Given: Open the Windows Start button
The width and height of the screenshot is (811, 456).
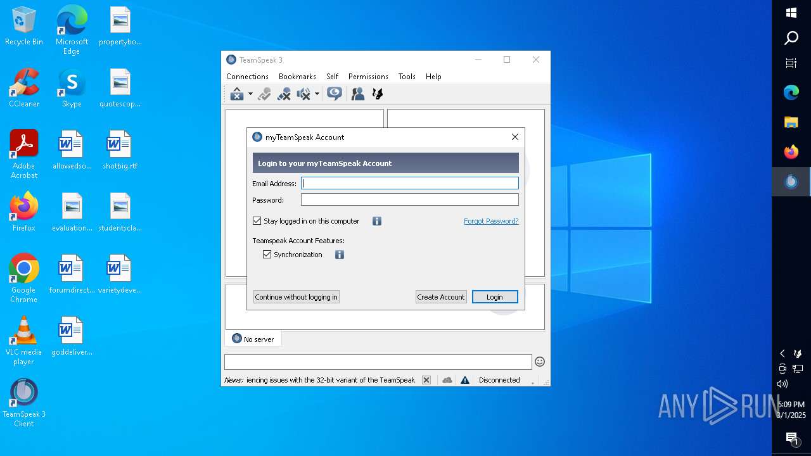Looking at the screenshot, I should pyautogui.click(x=791, y=13).
